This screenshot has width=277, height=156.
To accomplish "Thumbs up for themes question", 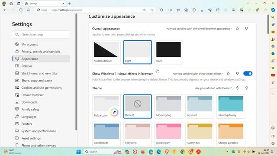I will click(237, 88).
